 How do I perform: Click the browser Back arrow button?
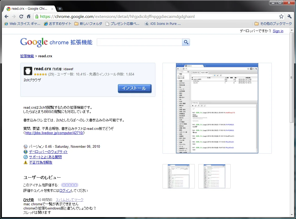click(7, 16)
